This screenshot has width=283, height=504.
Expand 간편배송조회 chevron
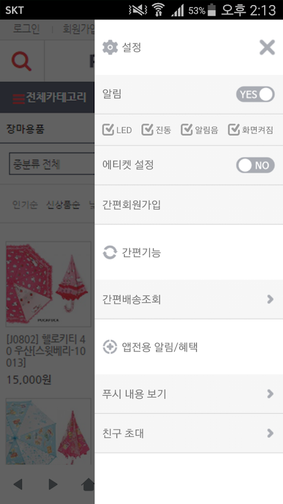(x=270, y=299)
